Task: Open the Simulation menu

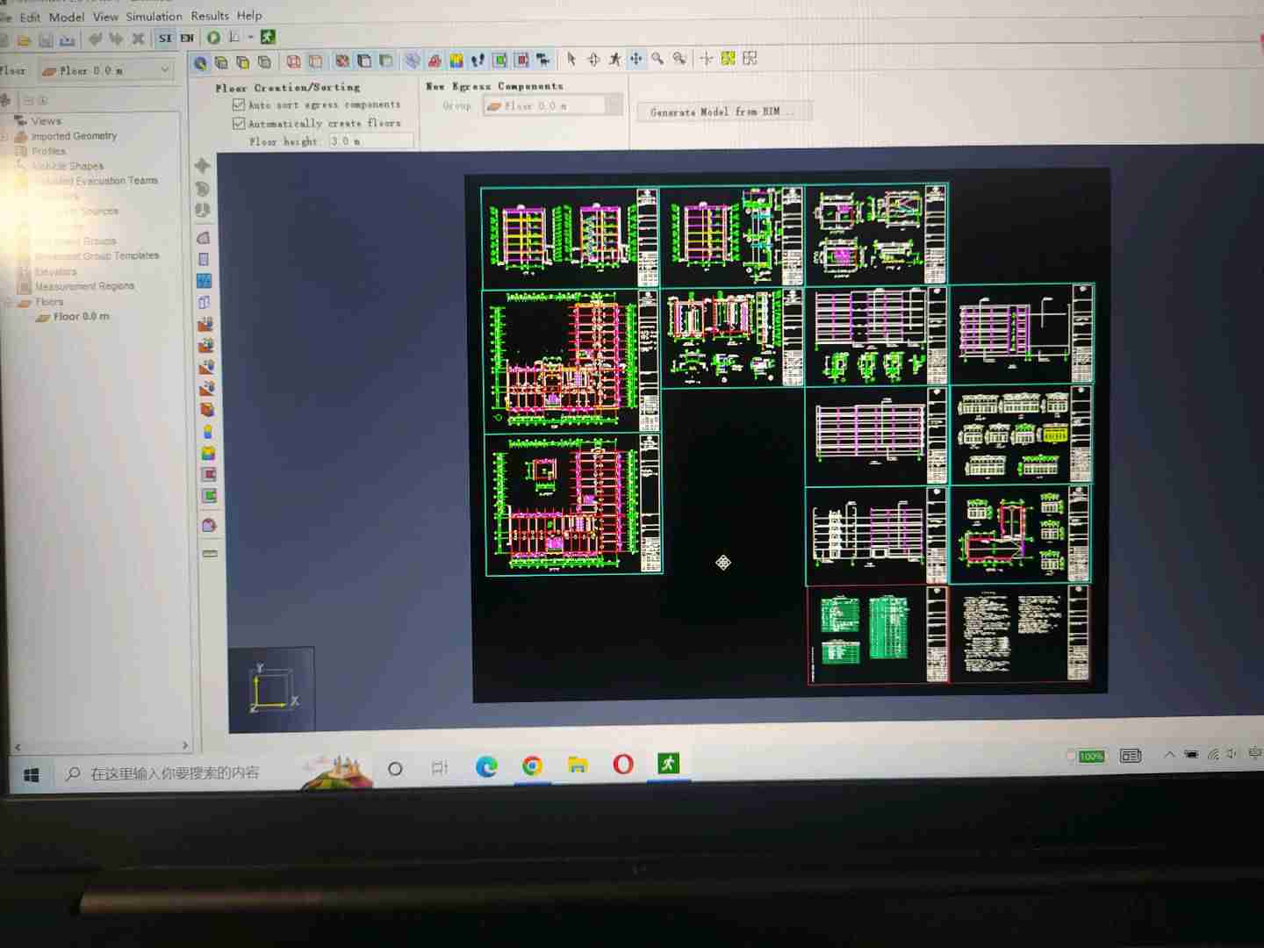Action: click(x=154, y=17)
